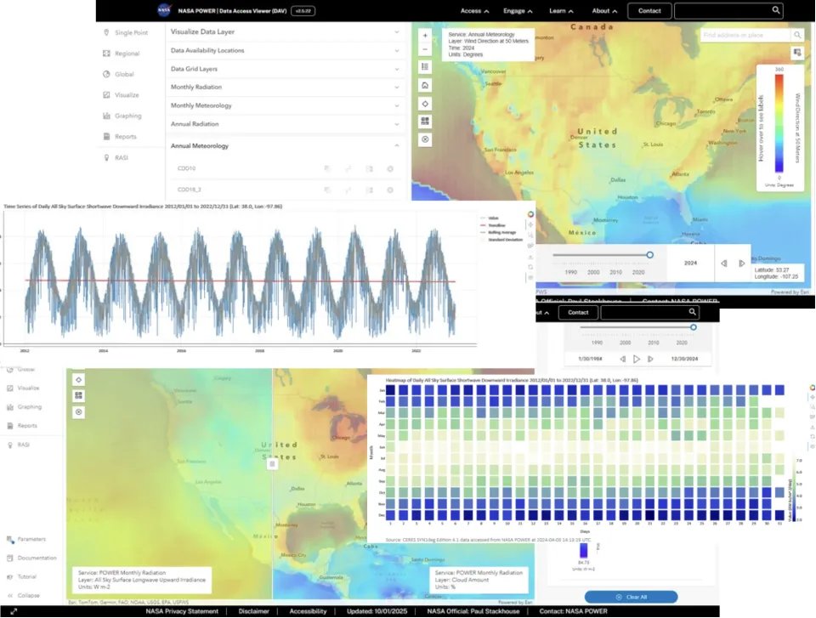Screen dimensions: 816x618
Task: Open basemap gallery icon on wind map
Action: coord(425,122)
